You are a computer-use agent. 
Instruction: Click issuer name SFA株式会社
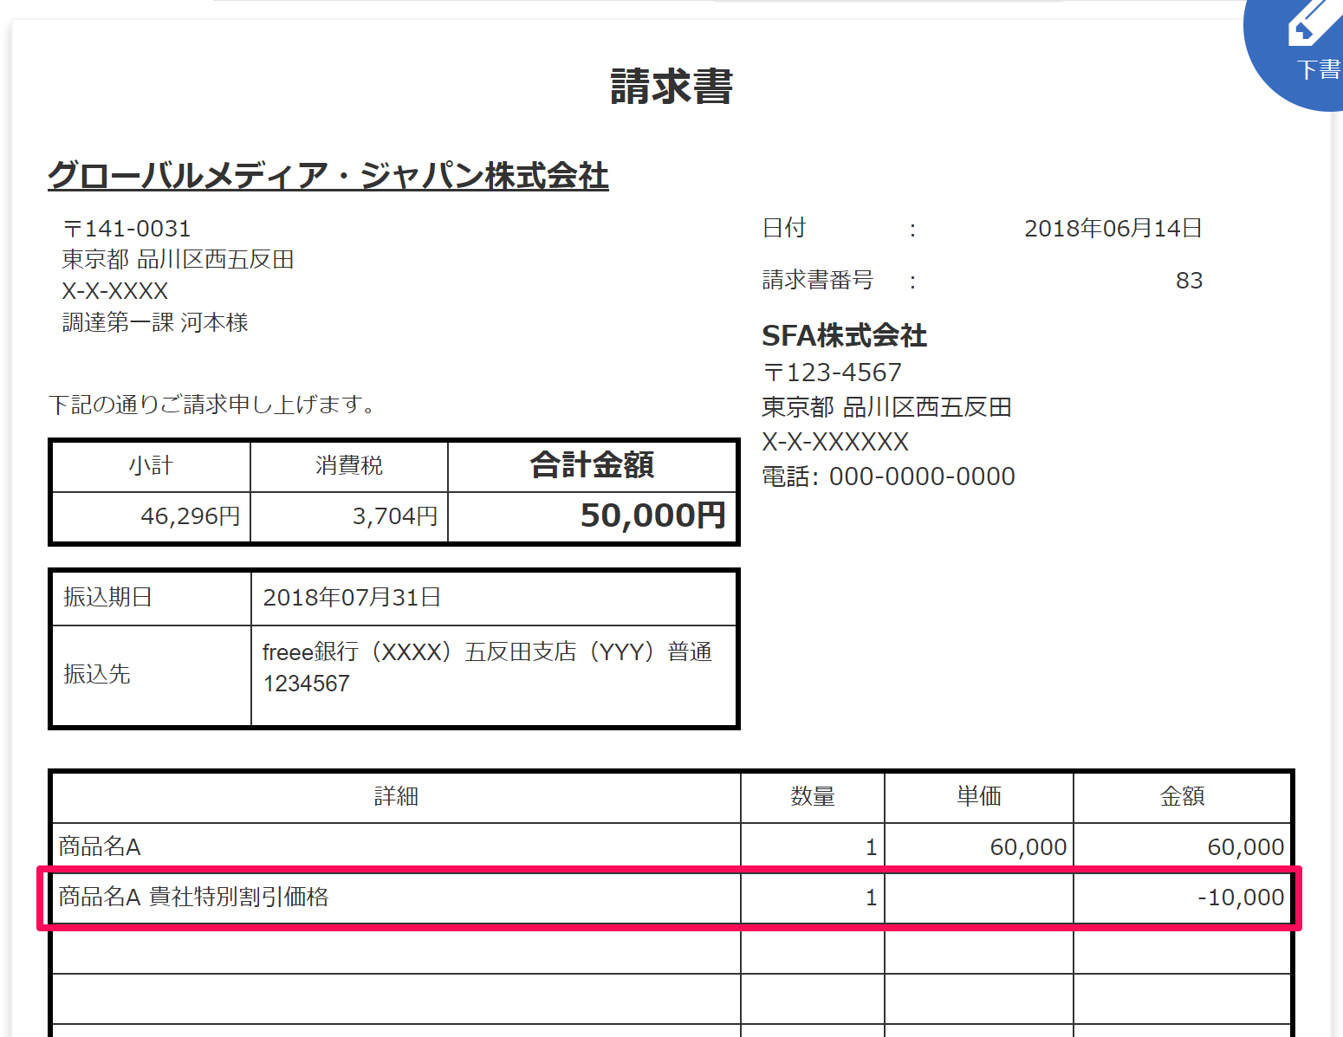(844, 335)
